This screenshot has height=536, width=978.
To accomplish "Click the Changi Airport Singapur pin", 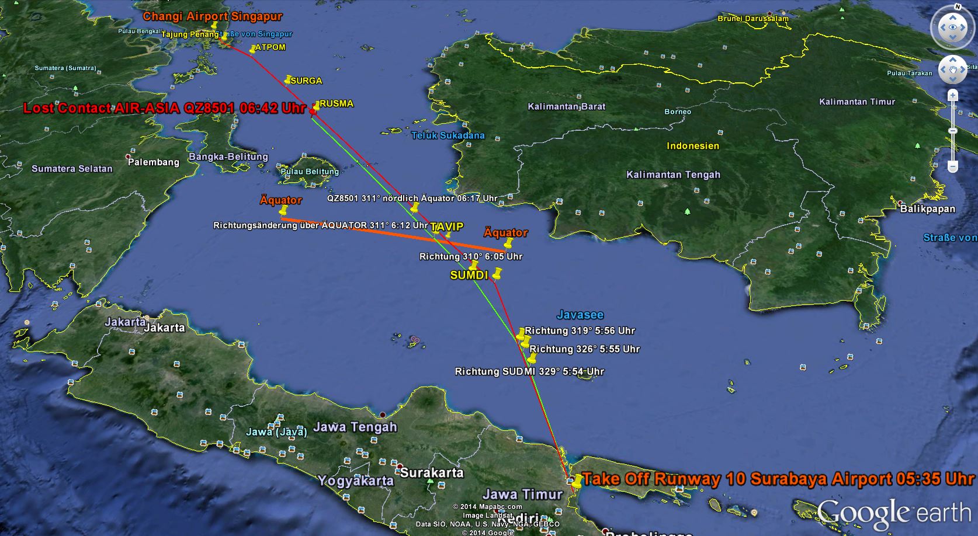I will point(214,26).
